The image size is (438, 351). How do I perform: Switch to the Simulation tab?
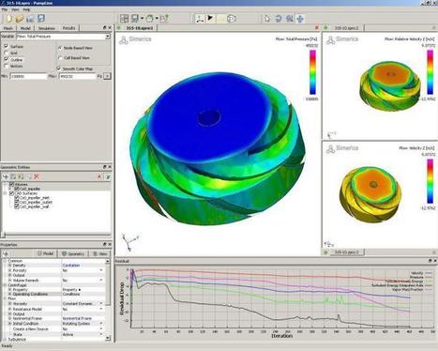tap(46, 28)
